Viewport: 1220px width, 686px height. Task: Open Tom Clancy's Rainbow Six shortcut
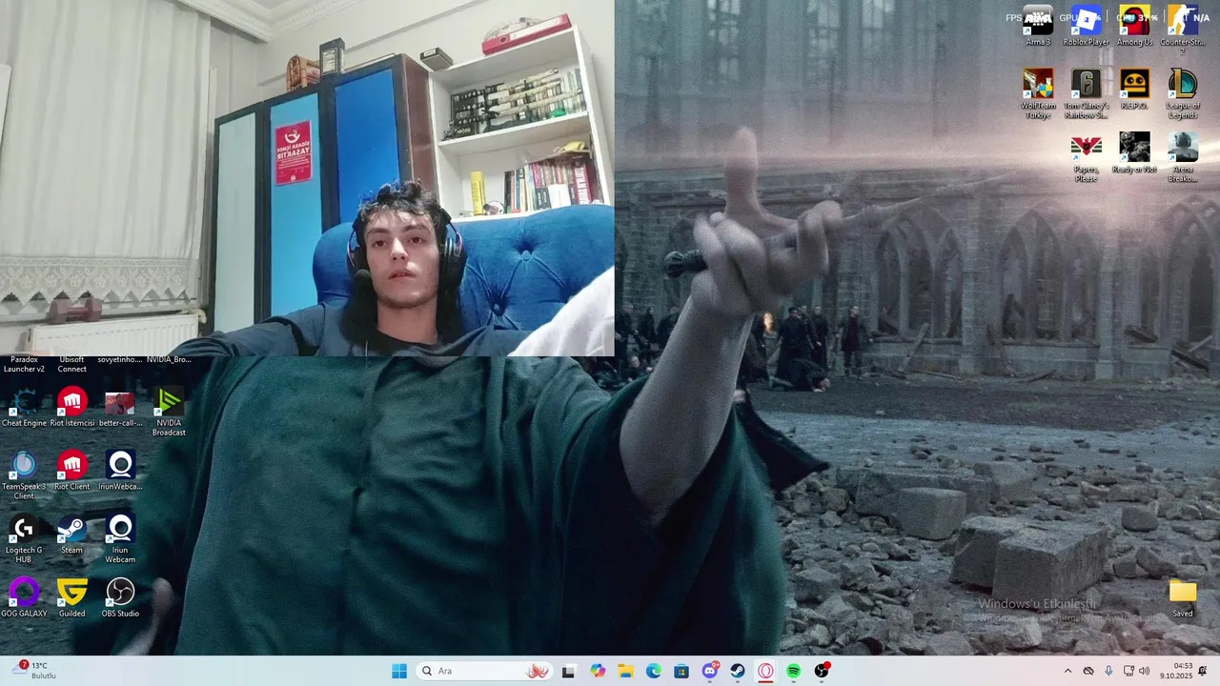[1087, 93]
